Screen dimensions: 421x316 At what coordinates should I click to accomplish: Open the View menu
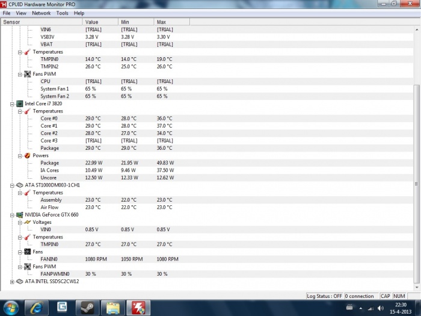click(21, 13)
